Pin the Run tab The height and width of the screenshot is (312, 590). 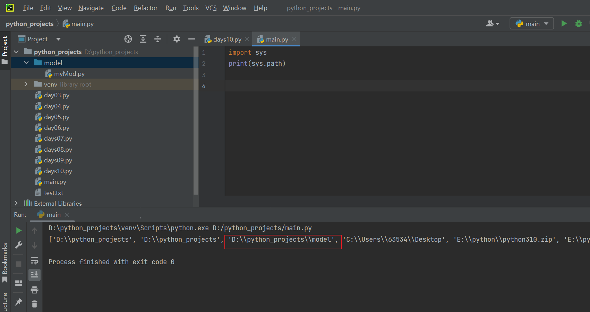(x=19, y=302)
